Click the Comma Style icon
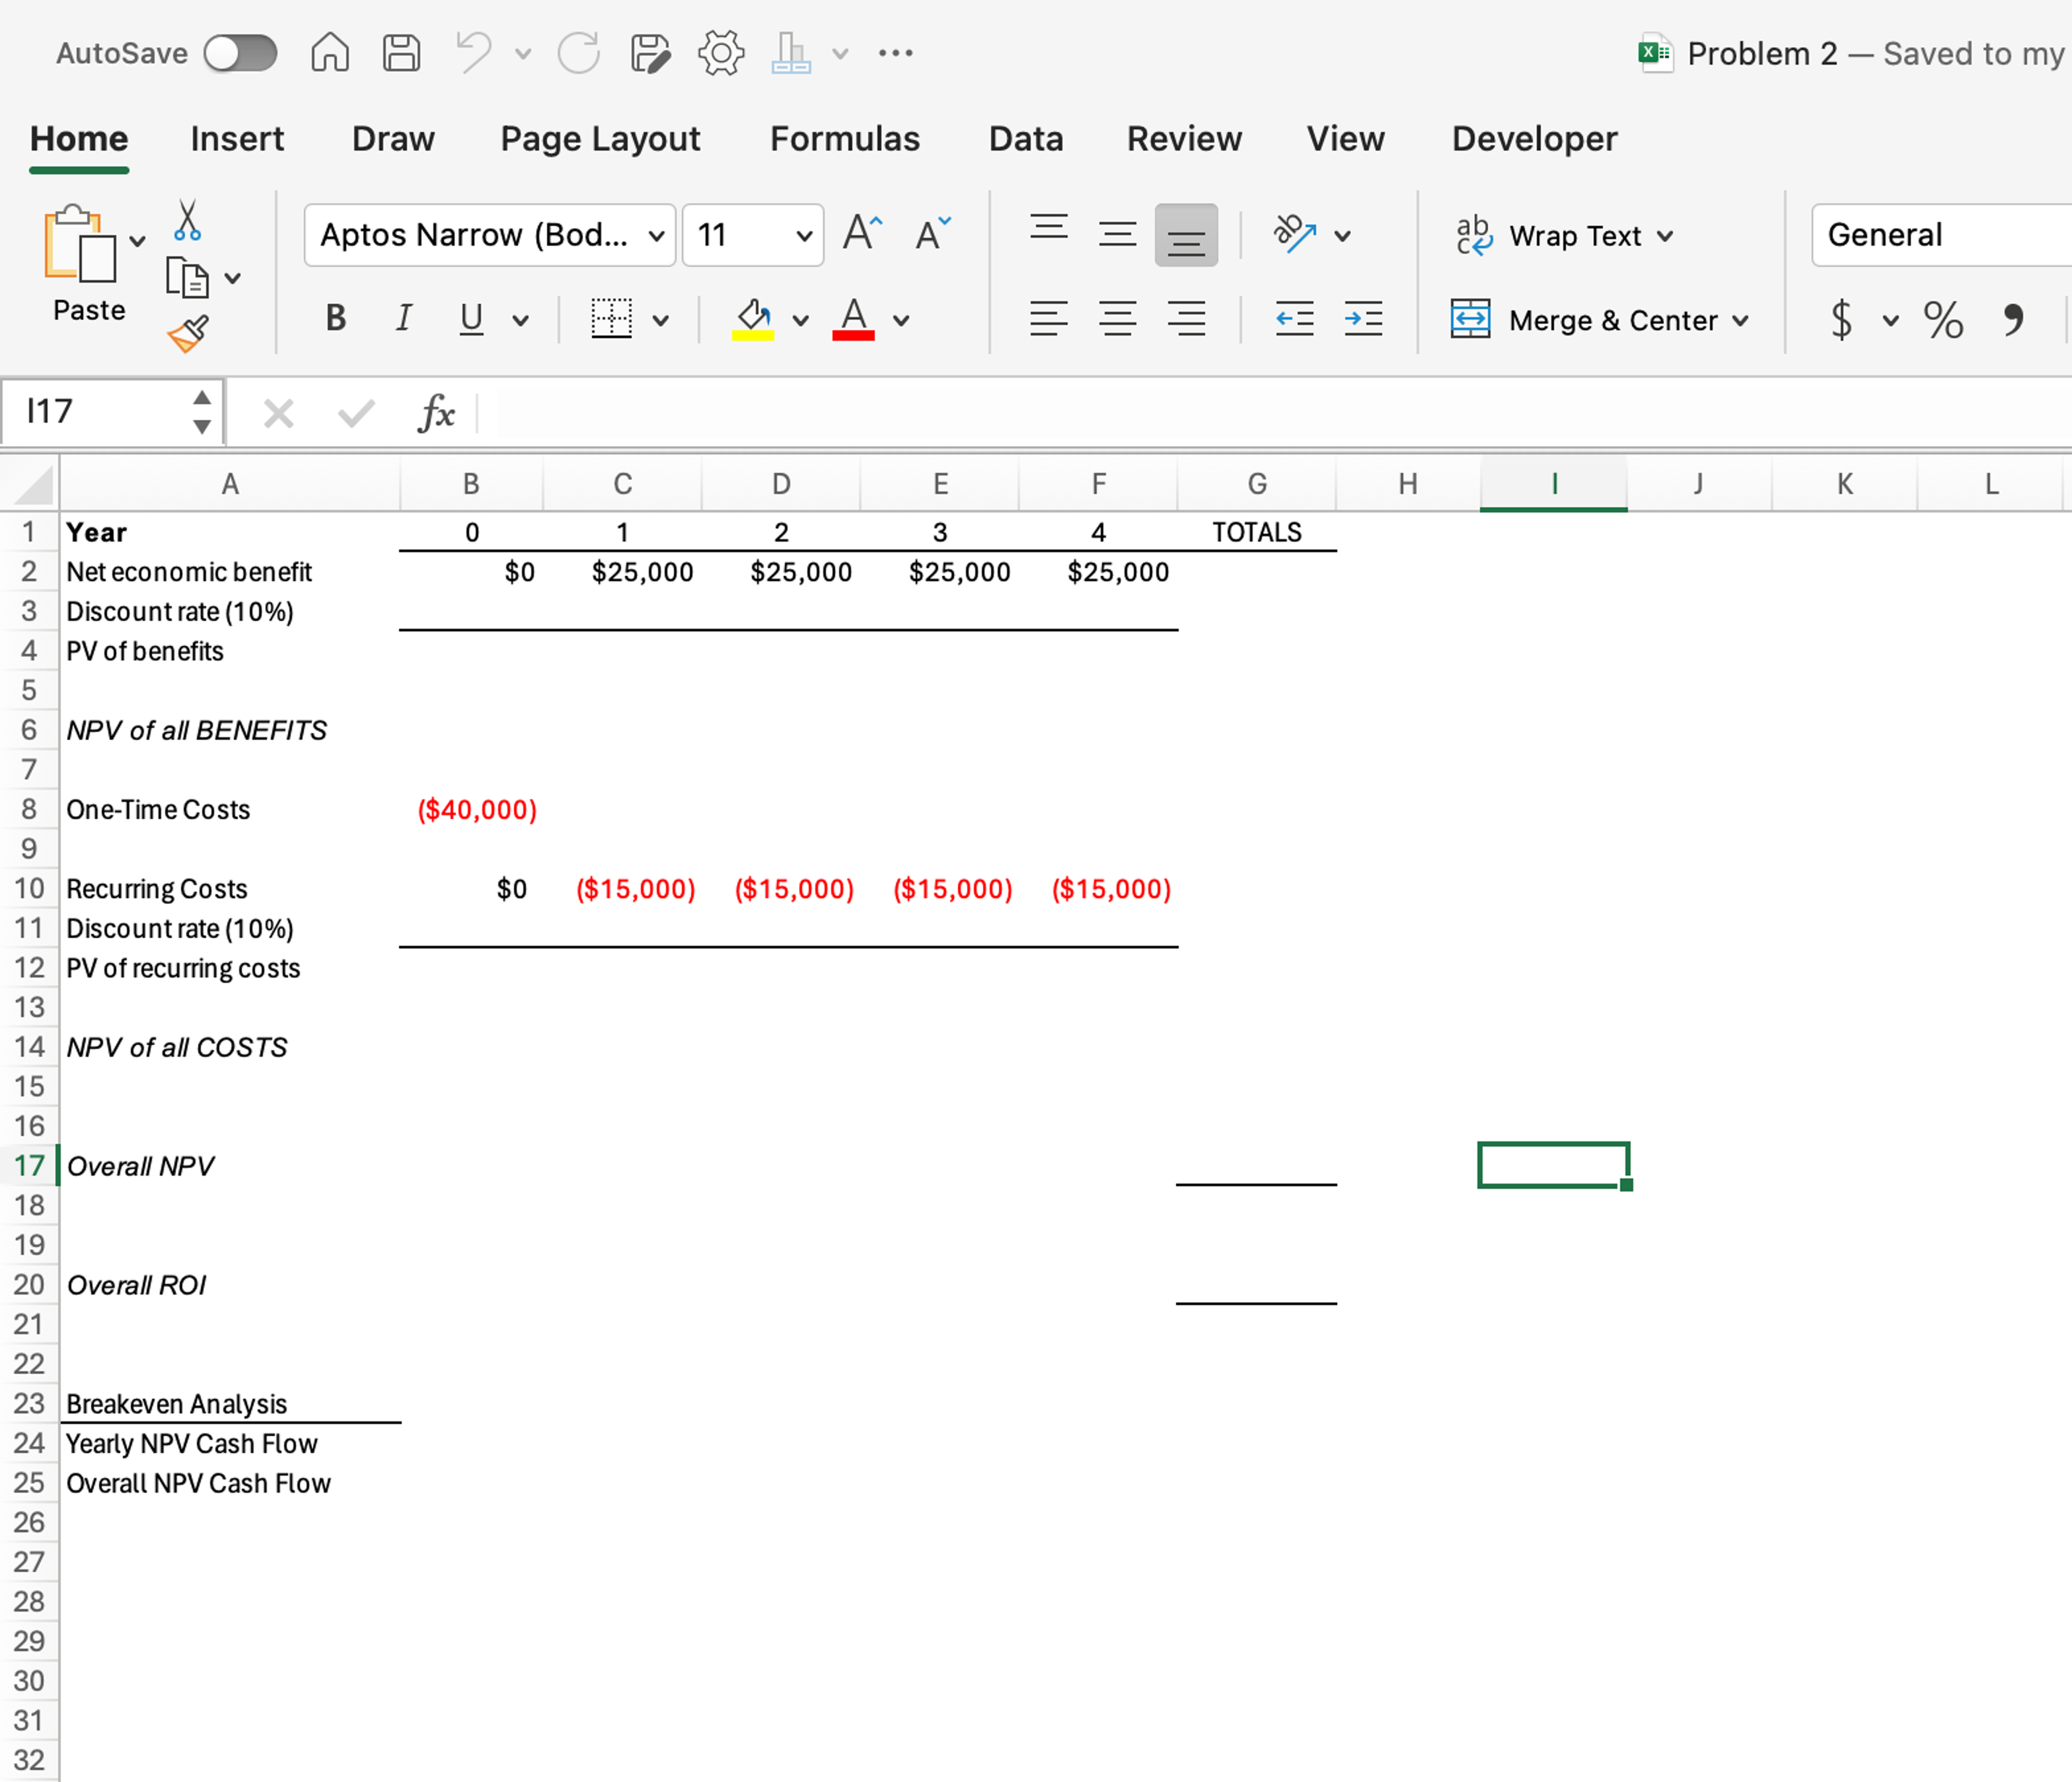The image size is (2072, 1782). (x=2013, y=320)
